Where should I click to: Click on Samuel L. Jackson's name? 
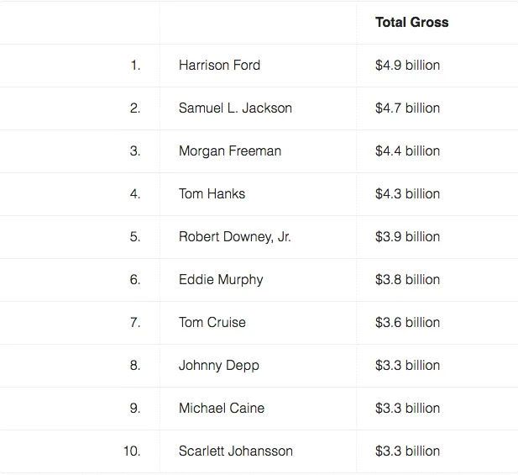[235, 108]
